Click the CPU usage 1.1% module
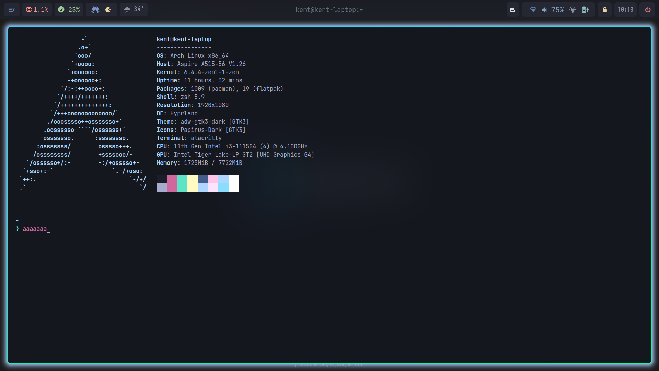 37,10
